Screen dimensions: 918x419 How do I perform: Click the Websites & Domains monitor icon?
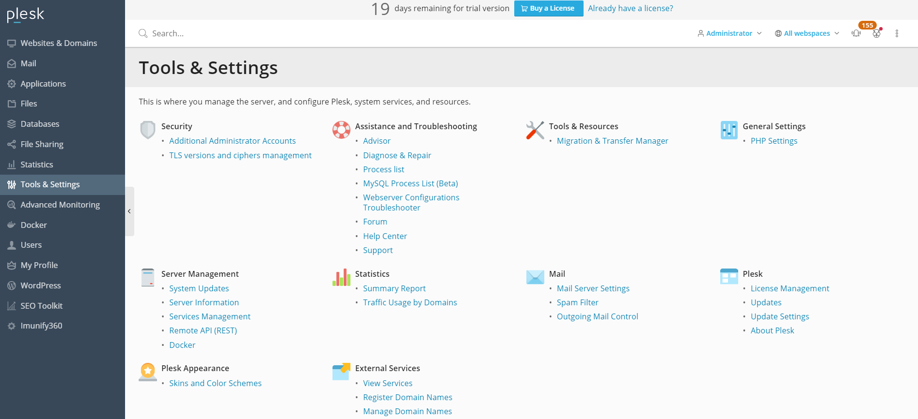tap(12, 43)
